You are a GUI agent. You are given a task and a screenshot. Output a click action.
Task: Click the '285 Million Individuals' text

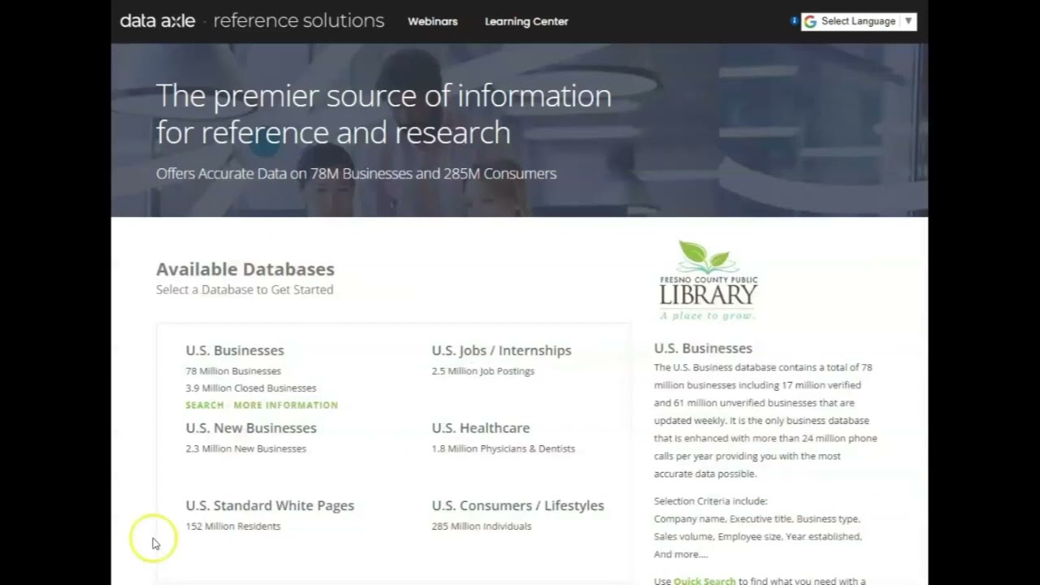point(481,526)
